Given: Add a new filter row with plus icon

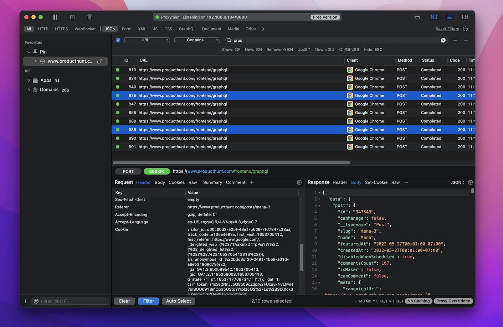Looking at the screenshot, I should click(466, 40).
